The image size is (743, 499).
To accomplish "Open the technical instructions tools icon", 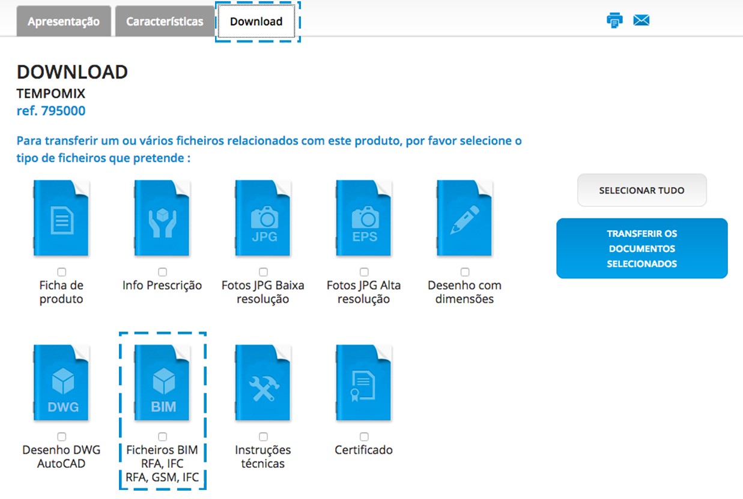I will (263, 384).
